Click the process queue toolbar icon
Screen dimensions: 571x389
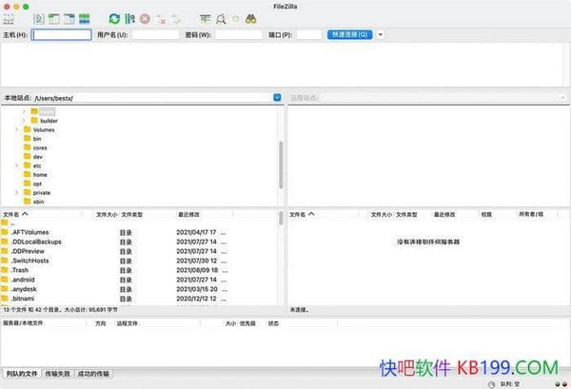click(x=129, y=18)
